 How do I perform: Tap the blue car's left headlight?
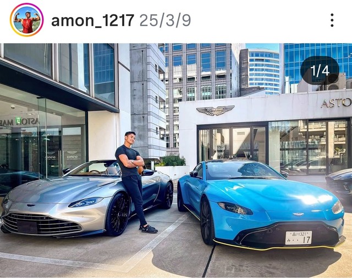pos(235,208)
